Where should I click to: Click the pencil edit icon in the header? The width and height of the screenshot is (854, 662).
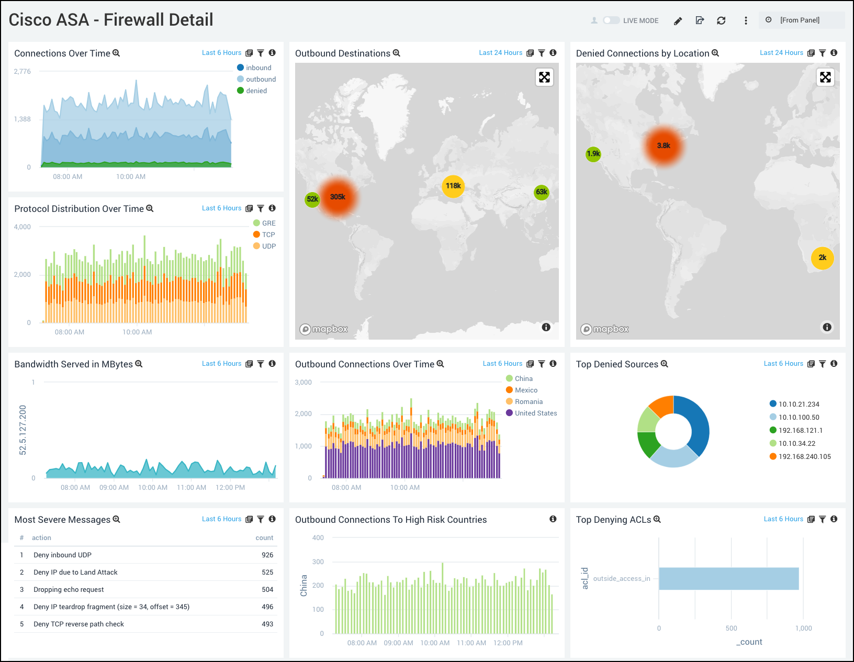[x=678, y=20]
